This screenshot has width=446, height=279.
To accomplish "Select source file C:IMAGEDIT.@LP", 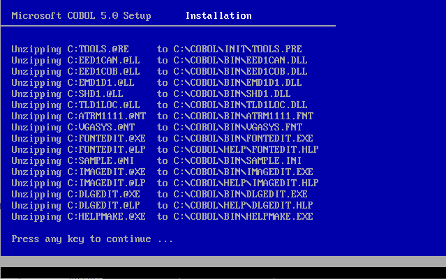I will 106,183.
